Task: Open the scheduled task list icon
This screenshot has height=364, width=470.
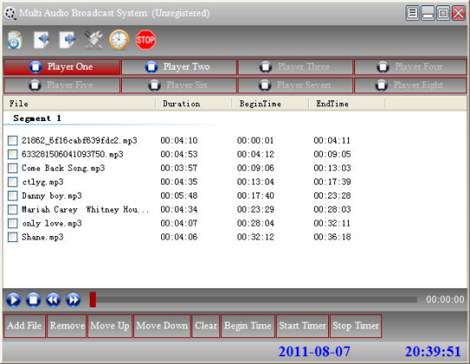Action: pos(15,40)
